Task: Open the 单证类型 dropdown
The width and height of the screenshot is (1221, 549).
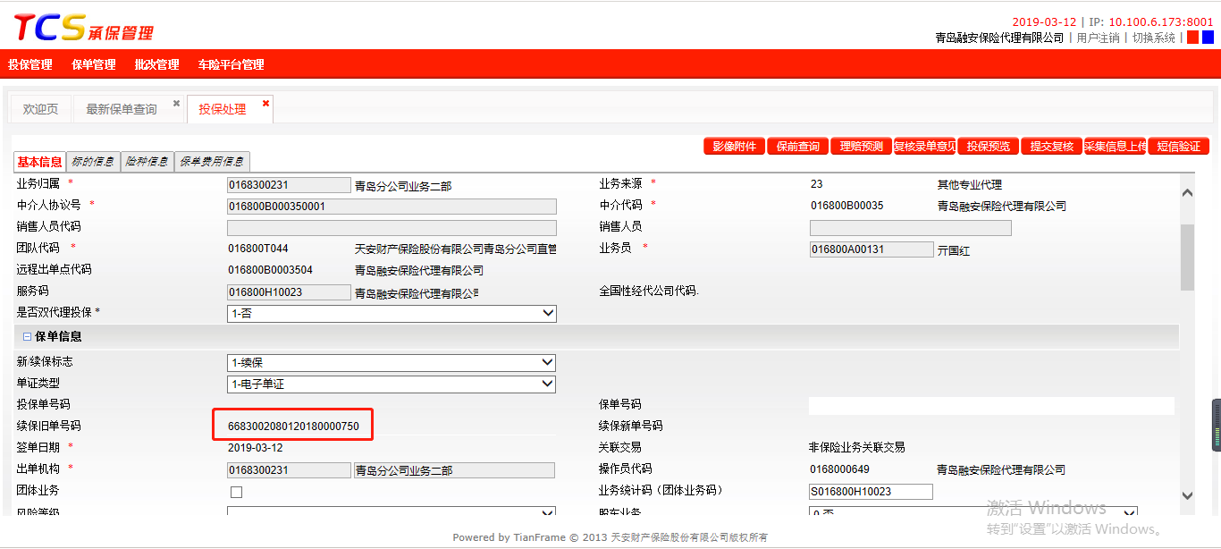Action: click(392, 384)
